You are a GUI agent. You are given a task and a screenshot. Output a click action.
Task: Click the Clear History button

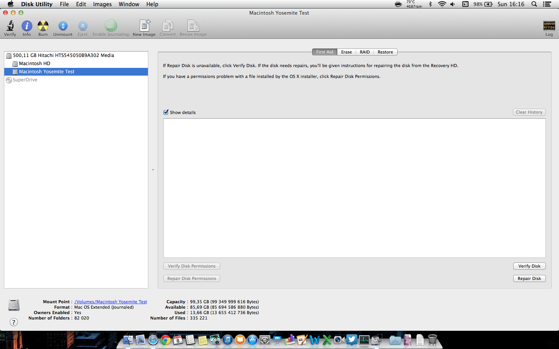(529, 112)
